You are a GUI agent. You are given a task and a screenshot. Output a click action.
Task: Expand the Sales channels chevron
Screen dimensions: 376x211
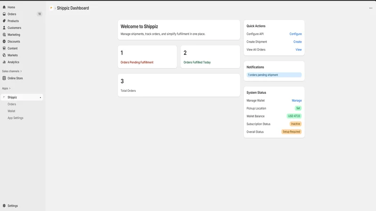21,71
